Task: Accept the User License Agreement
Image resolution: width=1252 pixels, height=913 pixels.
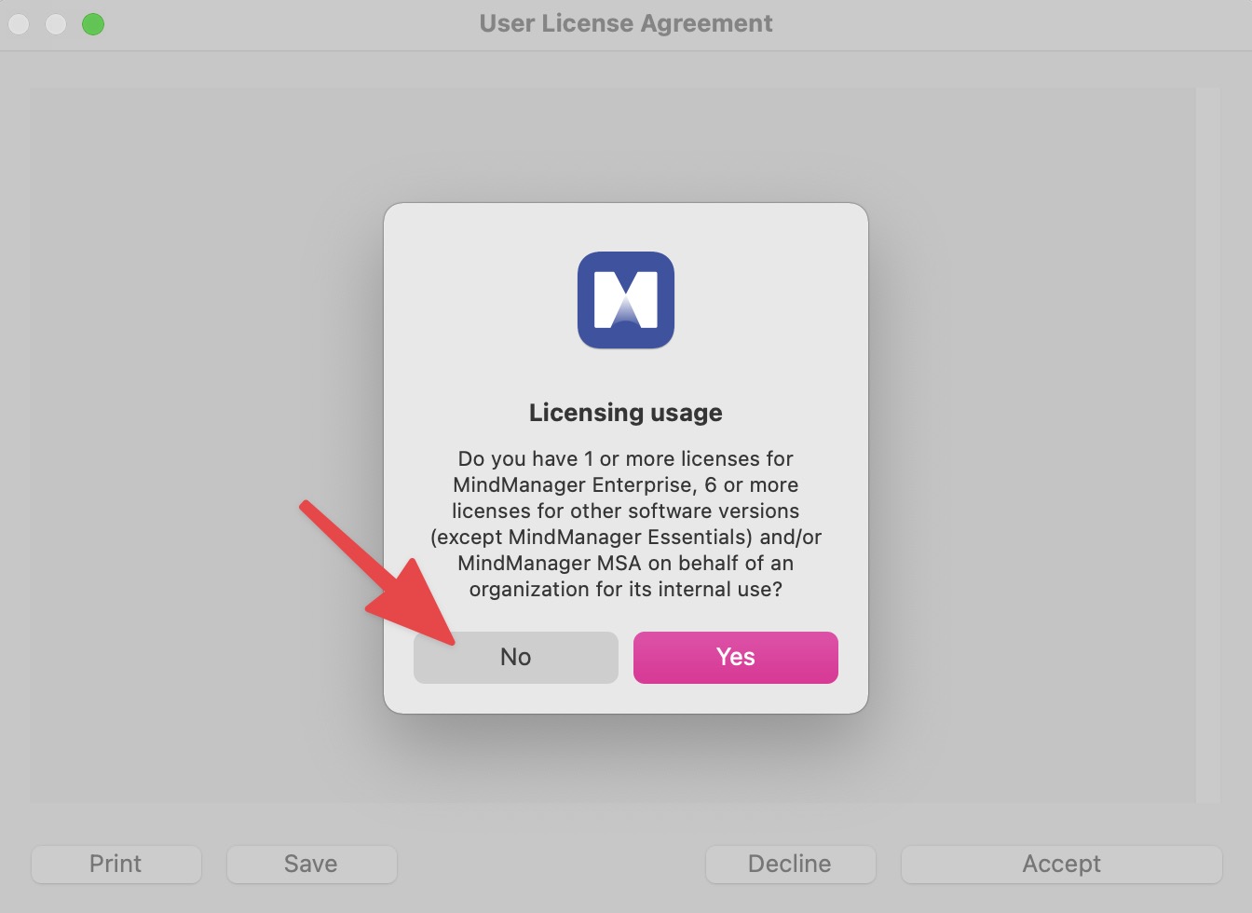Action: coord(1062,865)
